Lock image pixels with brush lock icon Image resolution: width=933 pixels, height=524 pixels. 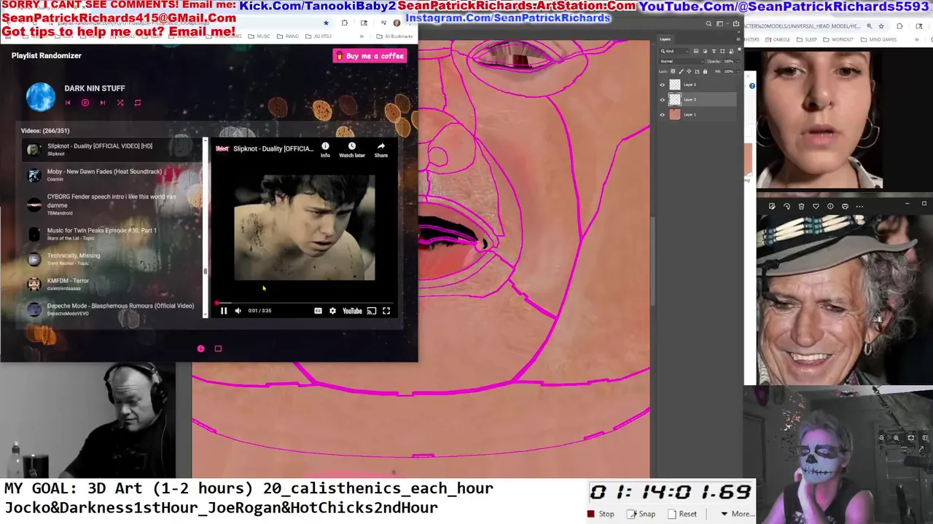681,71
